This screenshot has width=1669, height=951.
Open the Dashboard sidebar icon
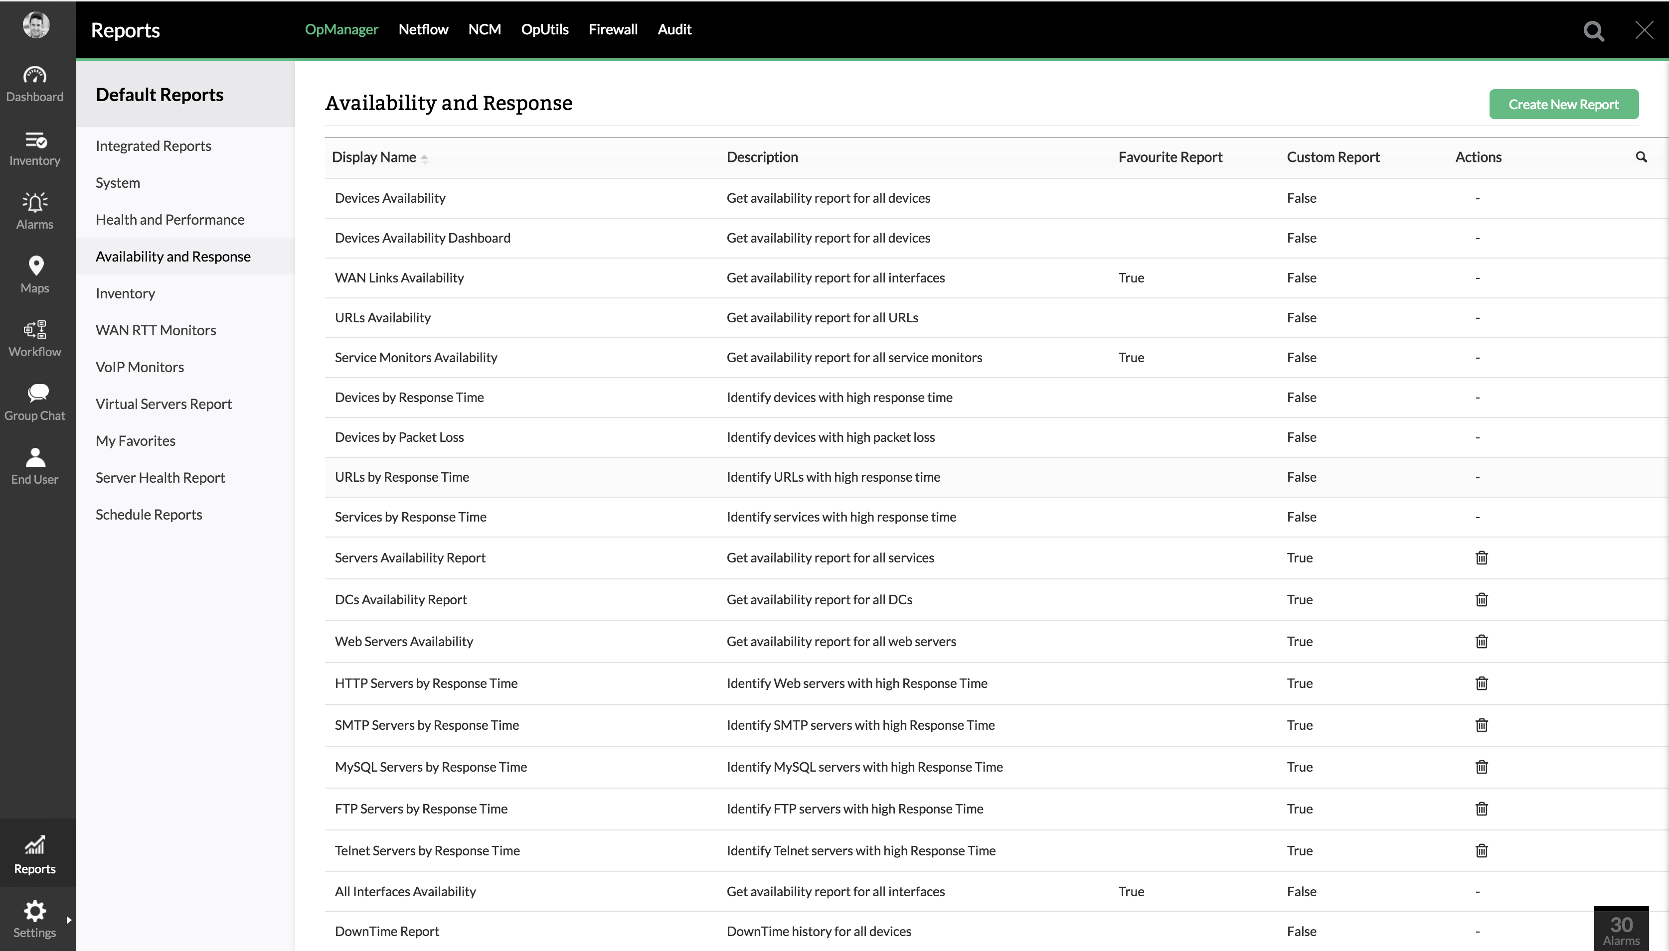(34, 84)
